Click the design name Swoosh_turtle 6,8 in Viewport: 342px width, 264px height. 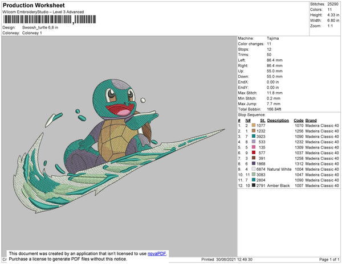[x=40, y=27]
